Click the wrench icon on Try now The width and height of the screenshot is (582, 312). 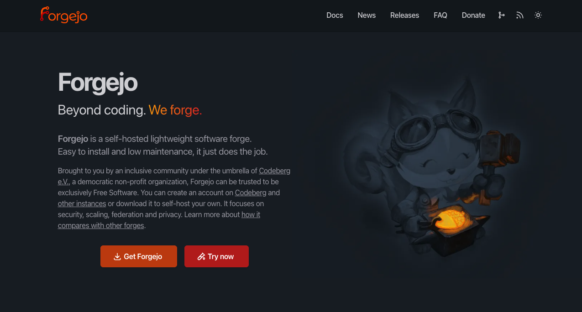coord(201,256)
